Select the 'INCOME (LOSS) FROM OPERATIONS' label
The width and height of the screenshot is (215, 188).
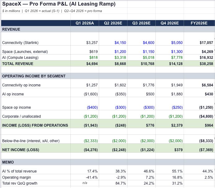35,125
